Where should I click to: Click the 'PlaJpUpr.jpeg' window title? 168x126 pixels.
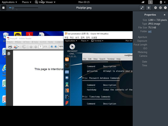click(x=84, y=8)
